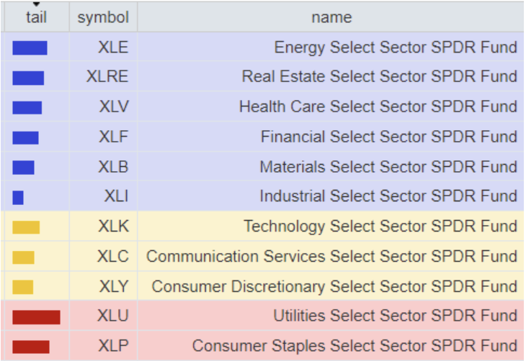Click the red tail bar for XLU

36,317
